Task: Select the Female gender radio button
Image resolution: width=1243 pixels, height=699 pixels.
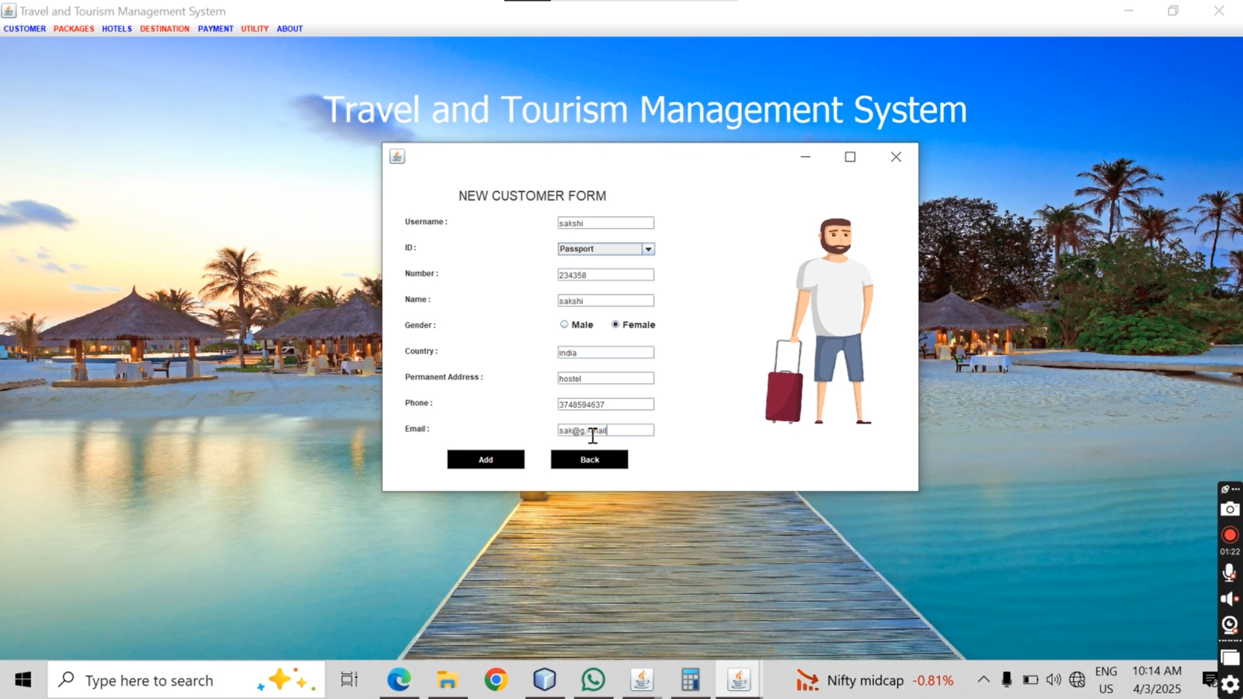Action: (615, 324)
